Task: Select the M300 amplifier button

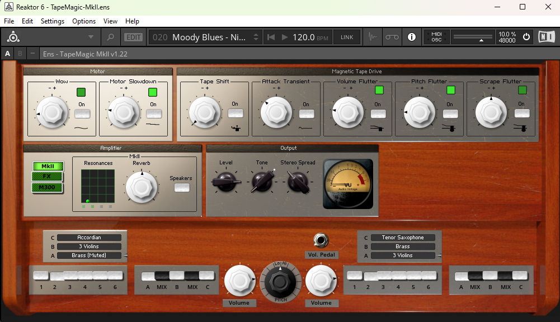Action: (47, 187)
